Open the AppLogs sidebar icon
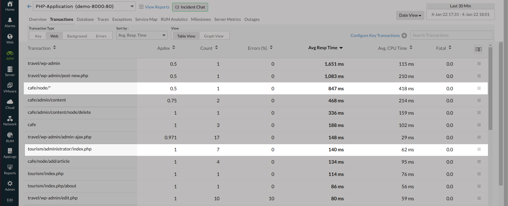Screen dimensions: 508x206 point(10,151)
